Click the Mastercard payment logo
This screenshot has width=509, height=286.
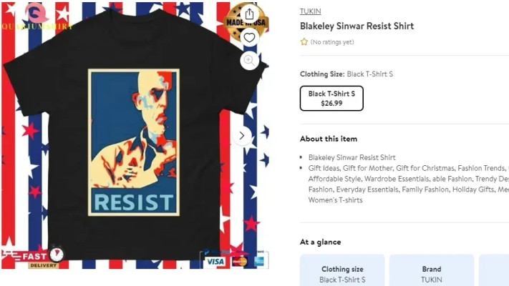tap(240, 262)
